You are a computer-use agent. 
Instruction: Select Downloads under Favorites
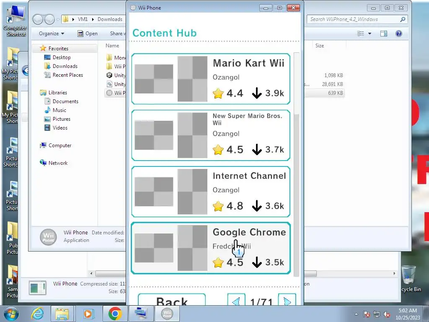coord(65,66)
